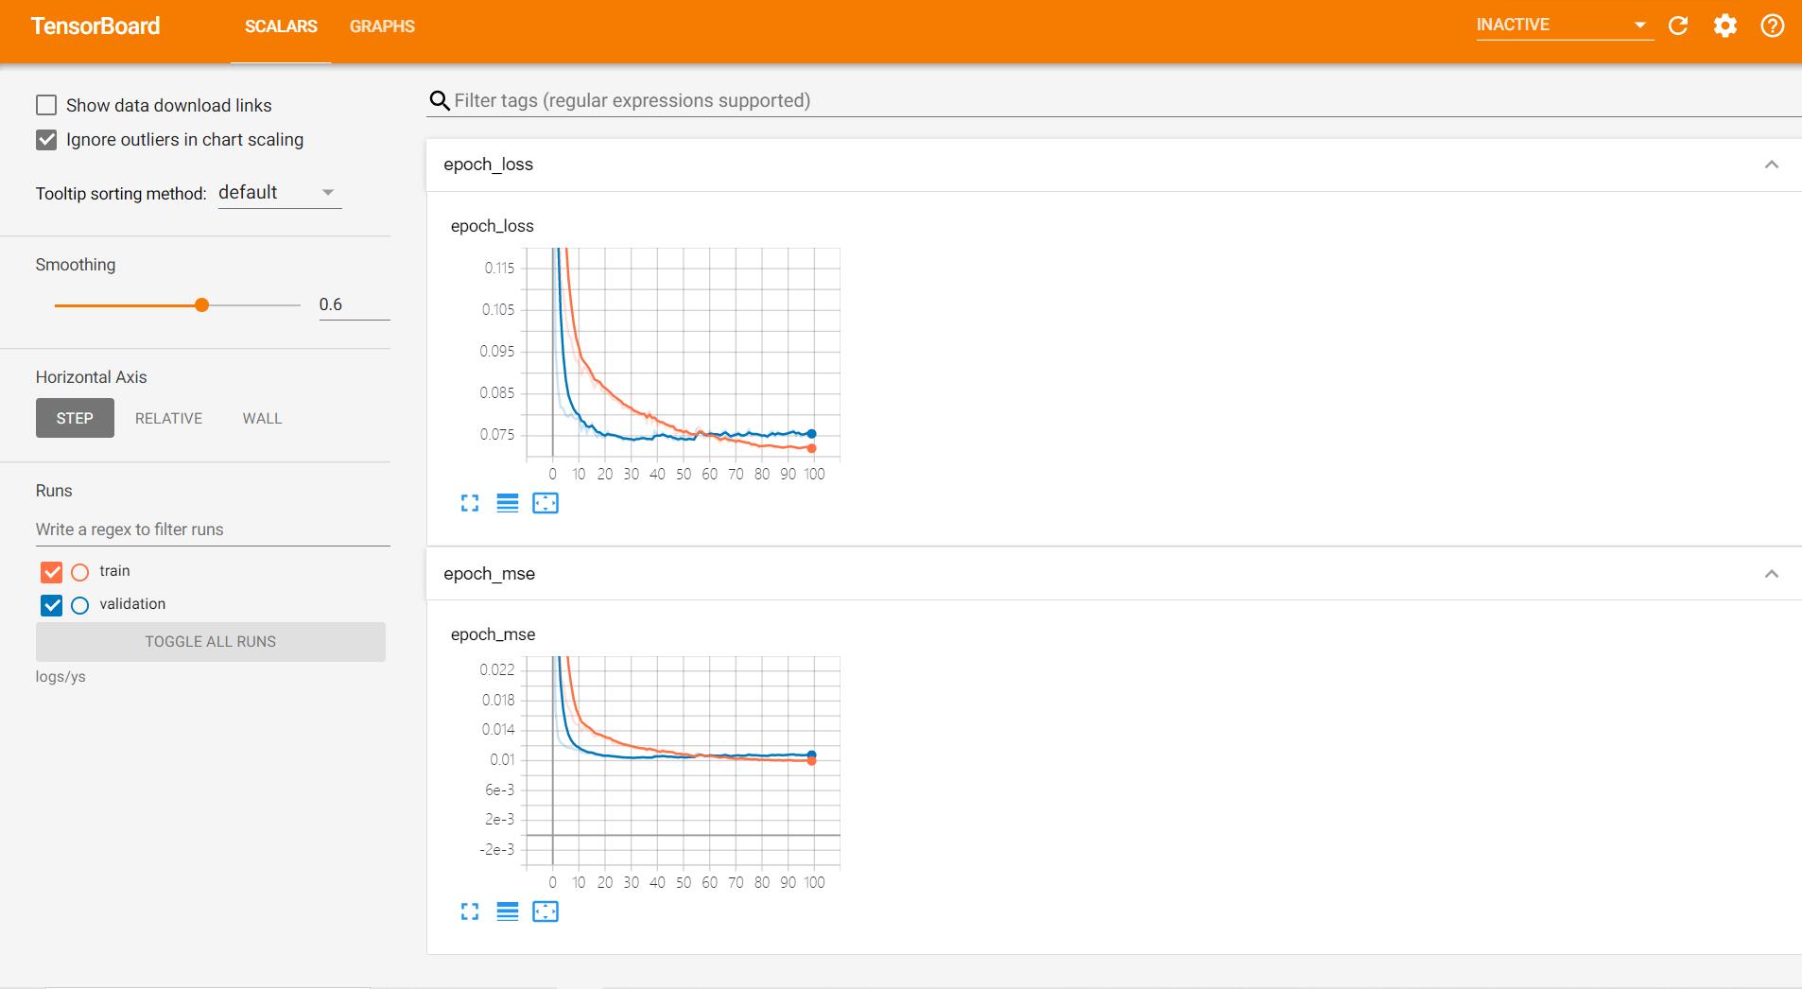Toggle y-axis log scale for epoch_mse
Screen dimensions: 1802x989
pyautogui.click(x=508, y=911)
